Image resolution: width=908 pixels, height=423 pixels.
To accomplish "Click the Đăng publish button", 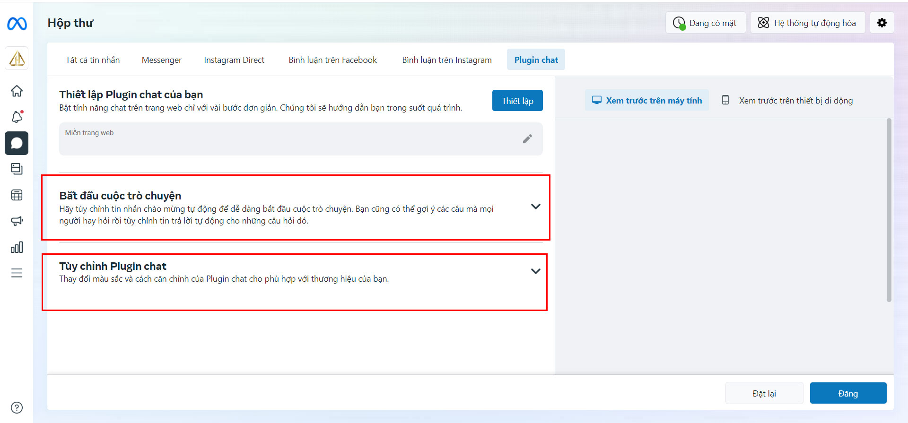I will pos(848,393).
